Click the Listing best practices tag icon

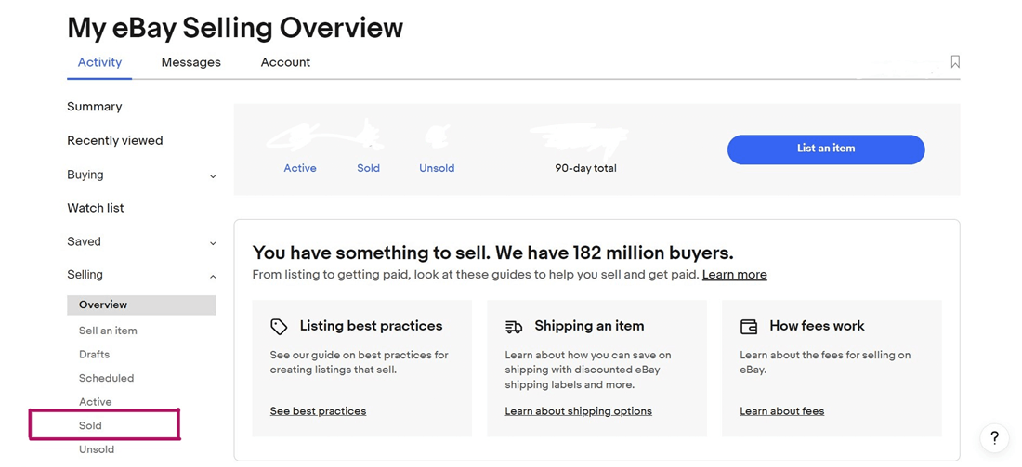pos(279,326)
